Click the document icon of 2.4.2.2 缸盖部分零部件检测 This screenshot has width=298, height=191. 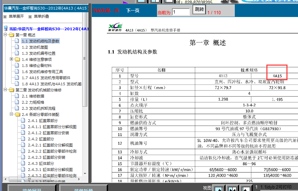tap(23, 151)
